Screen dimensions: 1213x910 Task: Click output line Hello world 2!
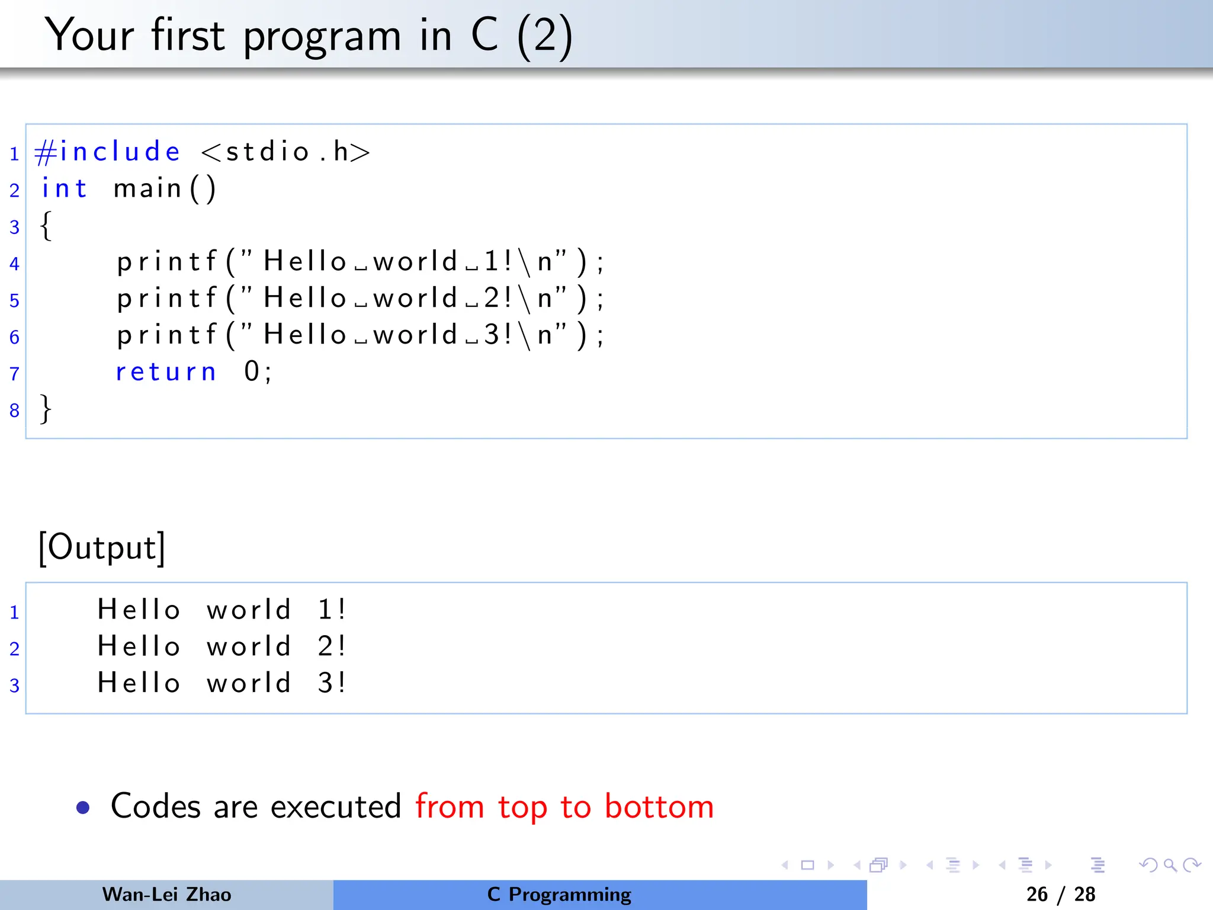pyautogui.click(x=222, y=646)
